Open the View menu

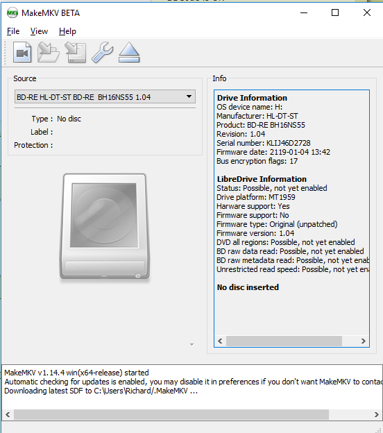pyautogui.click(x=39, y=31)
